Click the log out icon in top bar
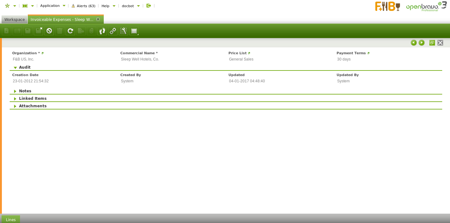This screenshot has height=223, width=450. point(149,6)
